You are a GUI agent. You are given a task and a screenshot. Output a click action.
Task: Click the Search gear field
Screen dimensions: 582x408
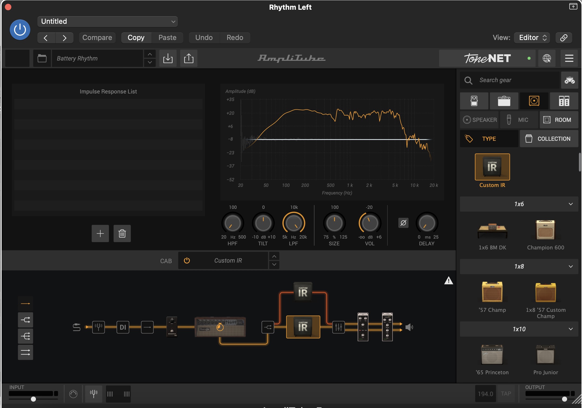pyautogui.click(x=510, y=80)
